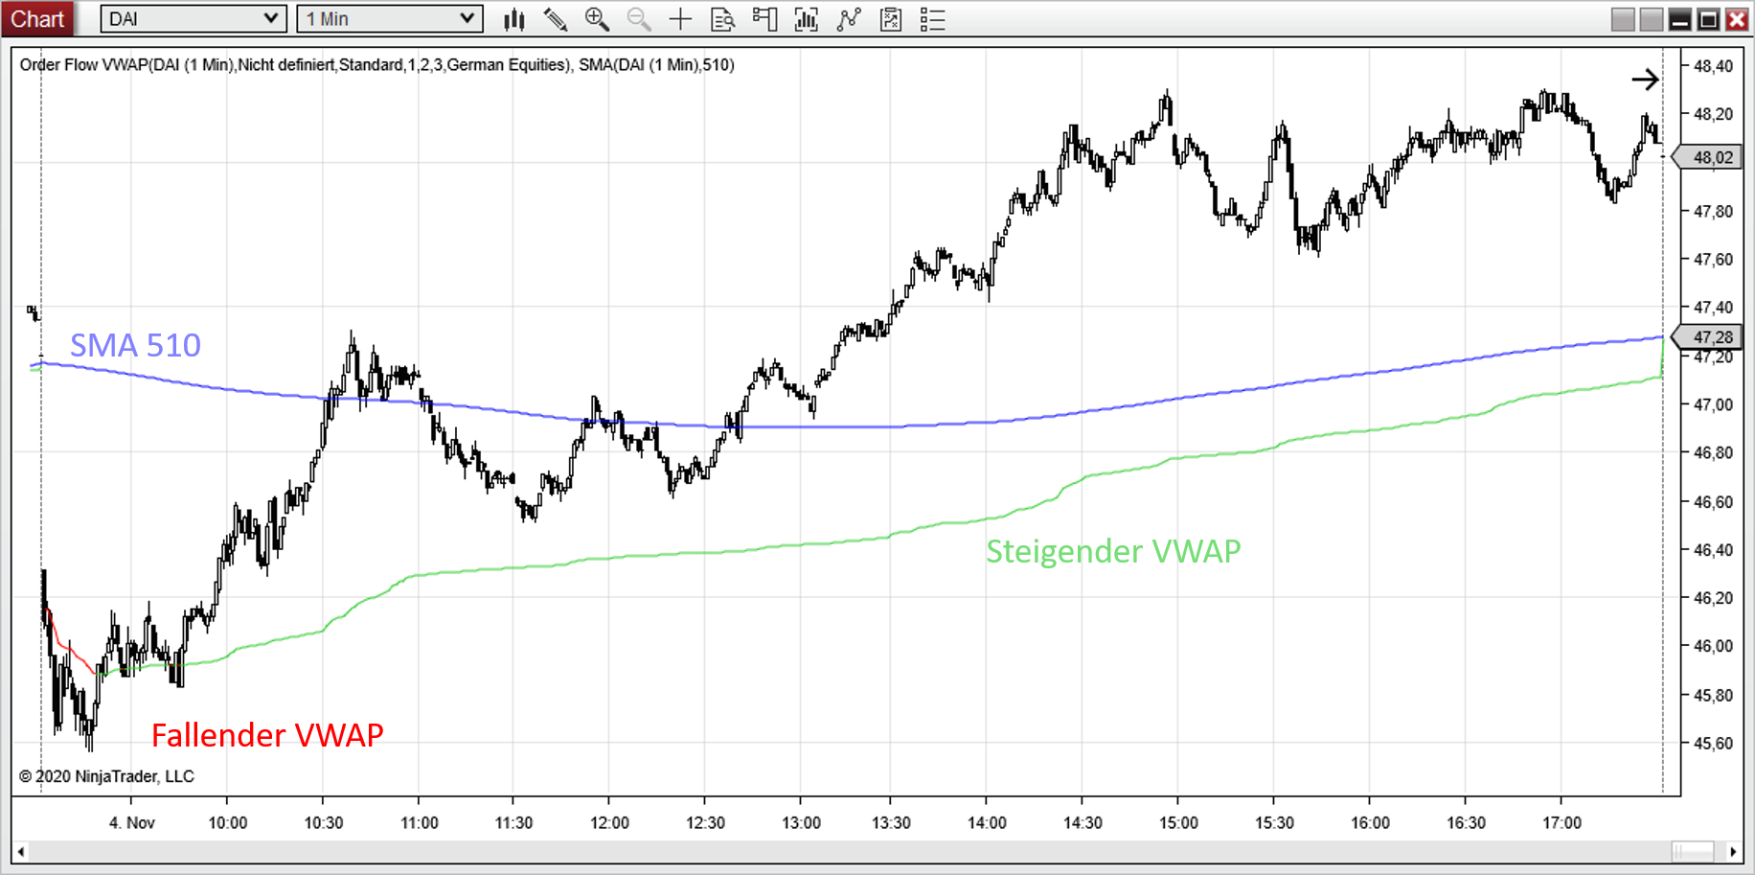Open the Data Series icon
Screen dimensions: 1755x875
point(807,19)
